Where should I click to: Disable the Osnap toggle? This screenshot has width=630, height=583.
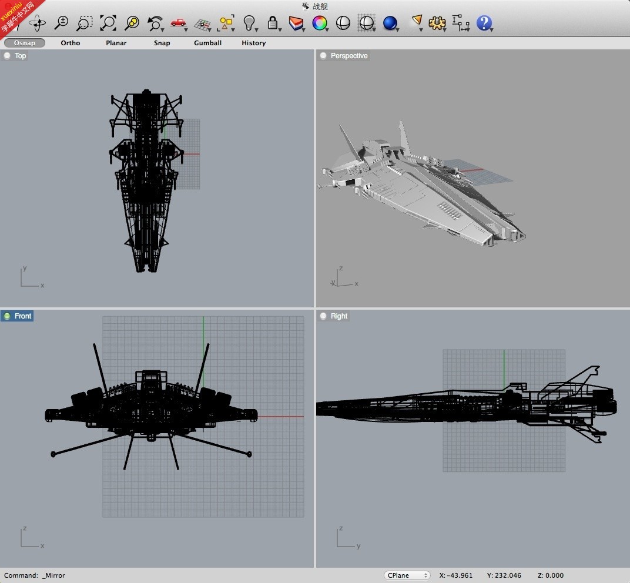[25, 43]
